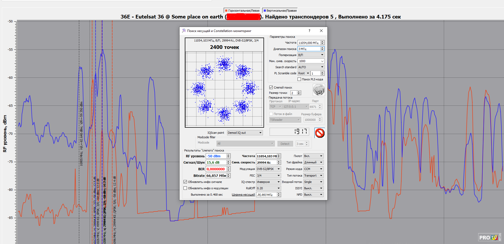Screen dimensions: 504x244
Task: Close the carrier search dialog
Action: pos(321,31)
